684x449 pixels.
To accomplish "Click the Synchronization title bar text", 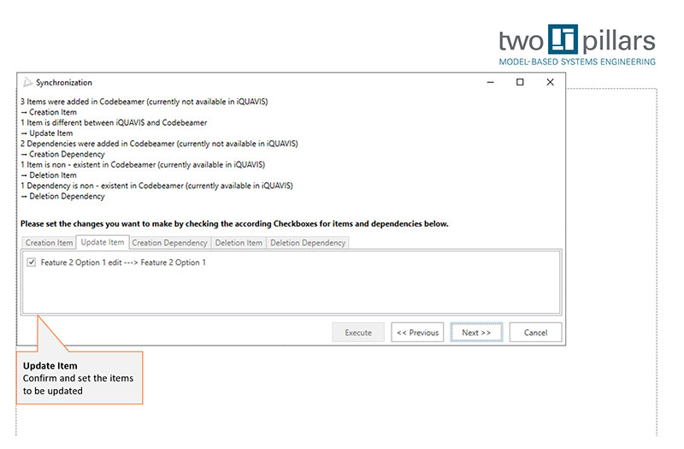I will (x=64, y=83).
